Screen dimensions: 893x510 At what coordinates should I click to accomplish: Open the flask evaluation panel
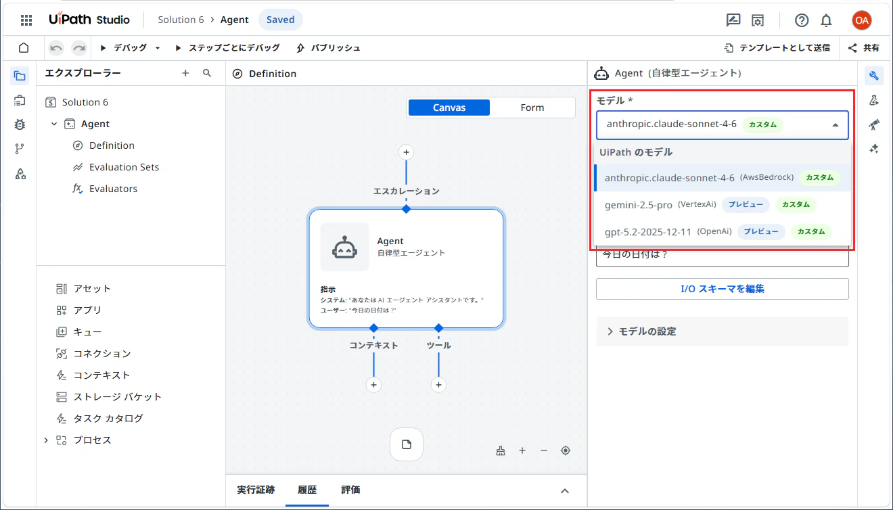[874, 100]
